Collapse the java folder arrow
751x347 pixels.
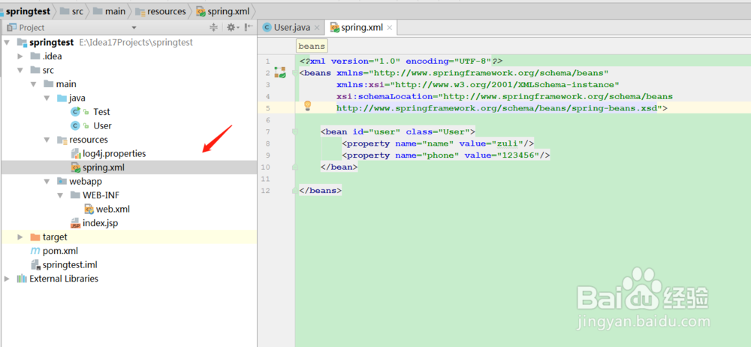pyautogui.click(x=47, y=98)
